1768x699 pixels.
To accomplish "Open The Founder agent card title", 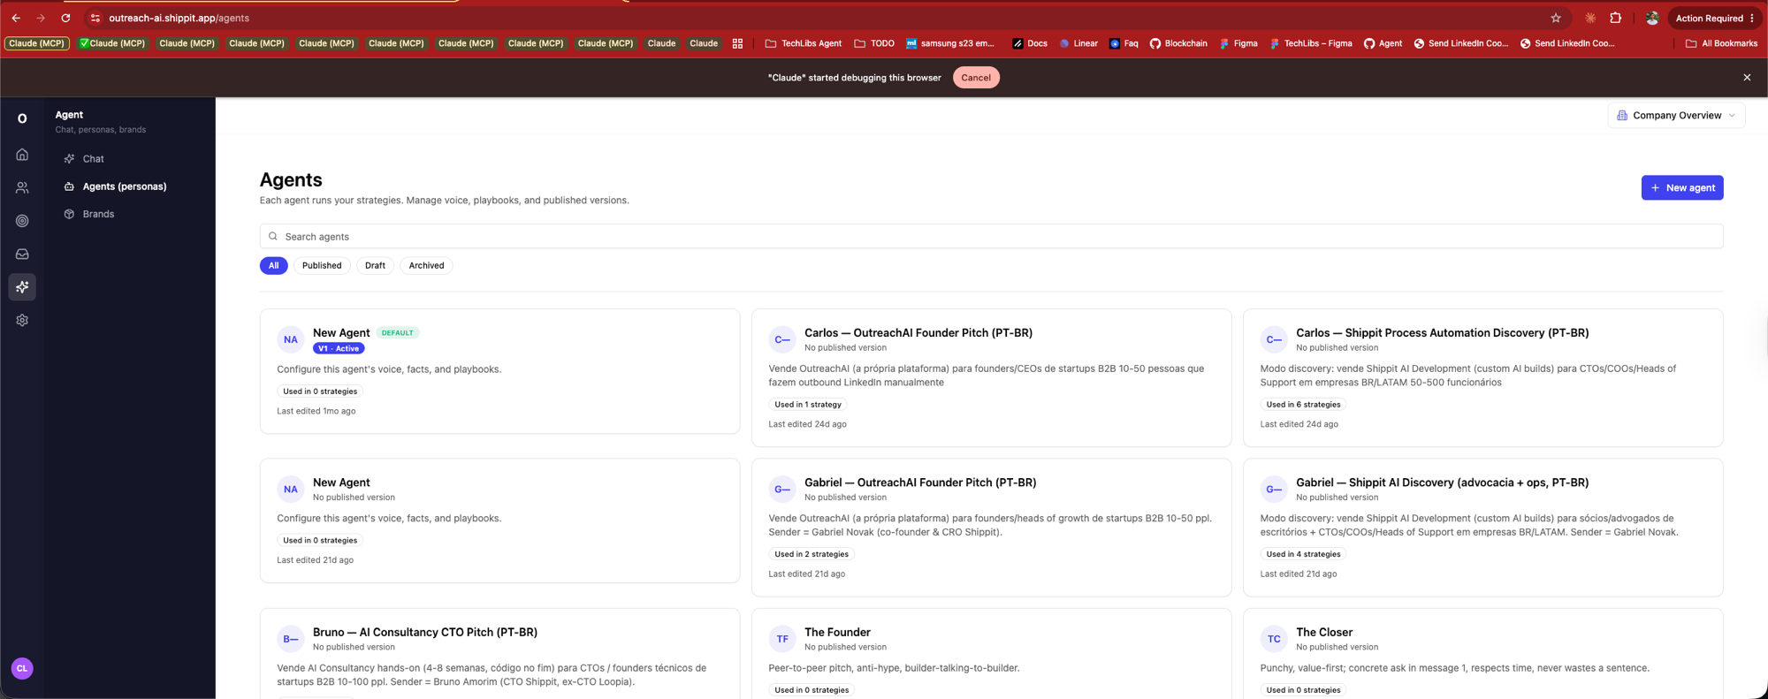I will (x=837, y=632).
